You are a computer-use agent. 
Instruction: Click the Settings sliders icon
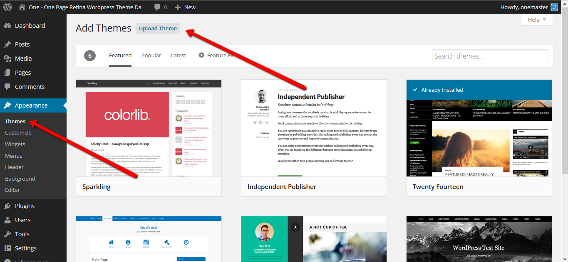coord(7,248)
